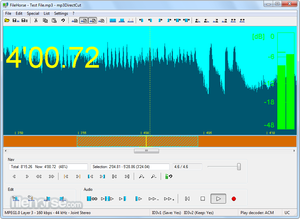Click the Copy icon in the toolbar
Screen dimensions: 300x219
click(45, 20)
